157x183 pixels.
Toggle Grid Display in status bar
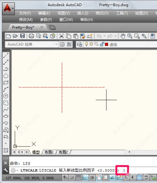point(78,178)
